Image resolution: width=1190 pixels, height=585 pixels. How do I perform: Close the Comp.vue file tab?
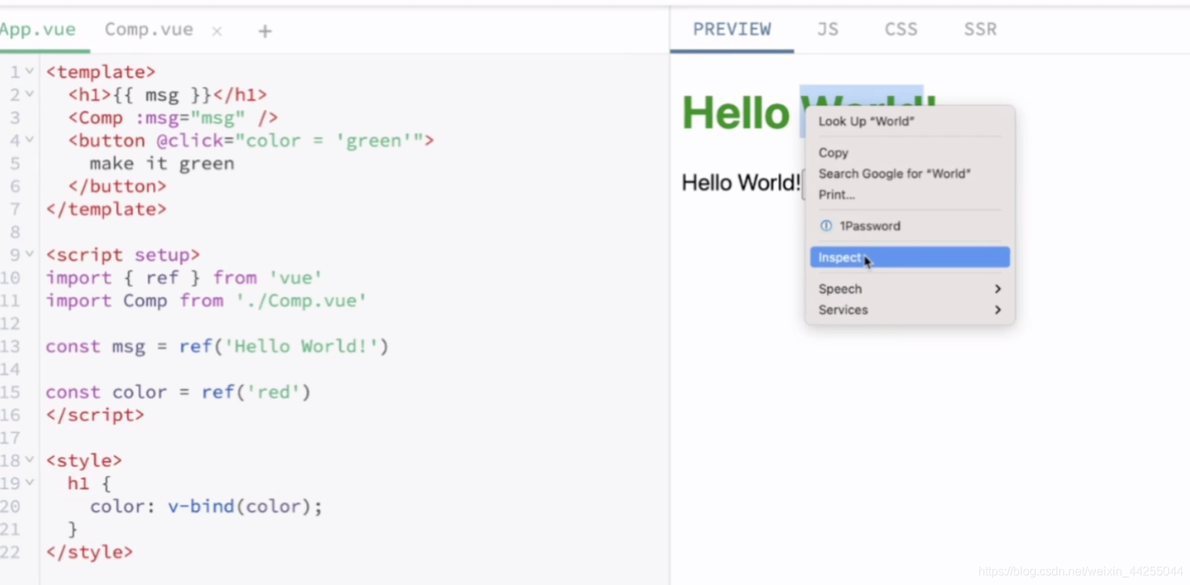coord(217,31)
